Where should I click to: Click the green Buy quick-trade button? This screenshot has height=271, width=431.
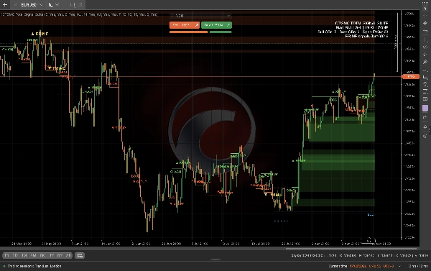(216, 25)
